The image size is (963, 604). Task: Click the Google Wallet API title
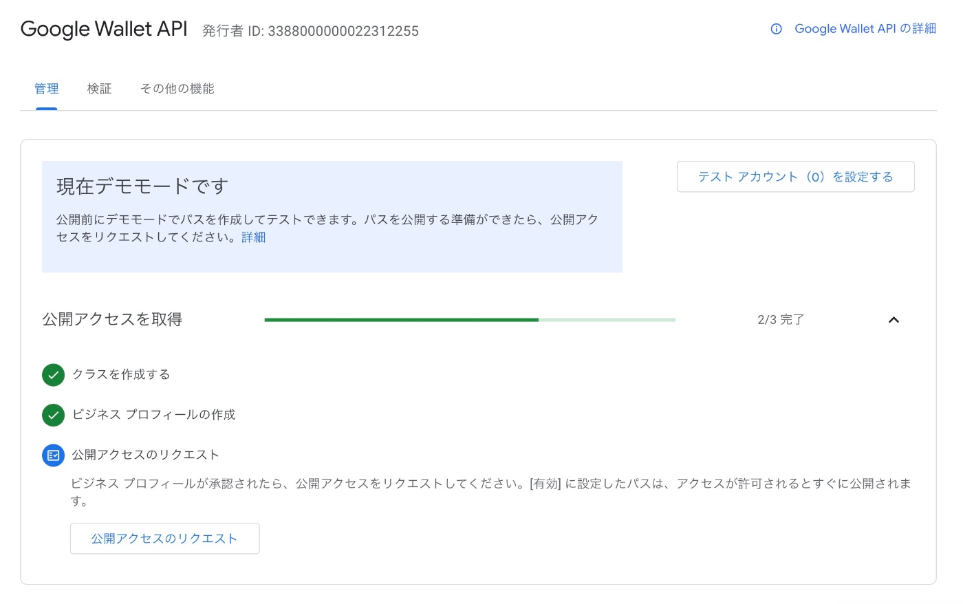coord(104,29)
